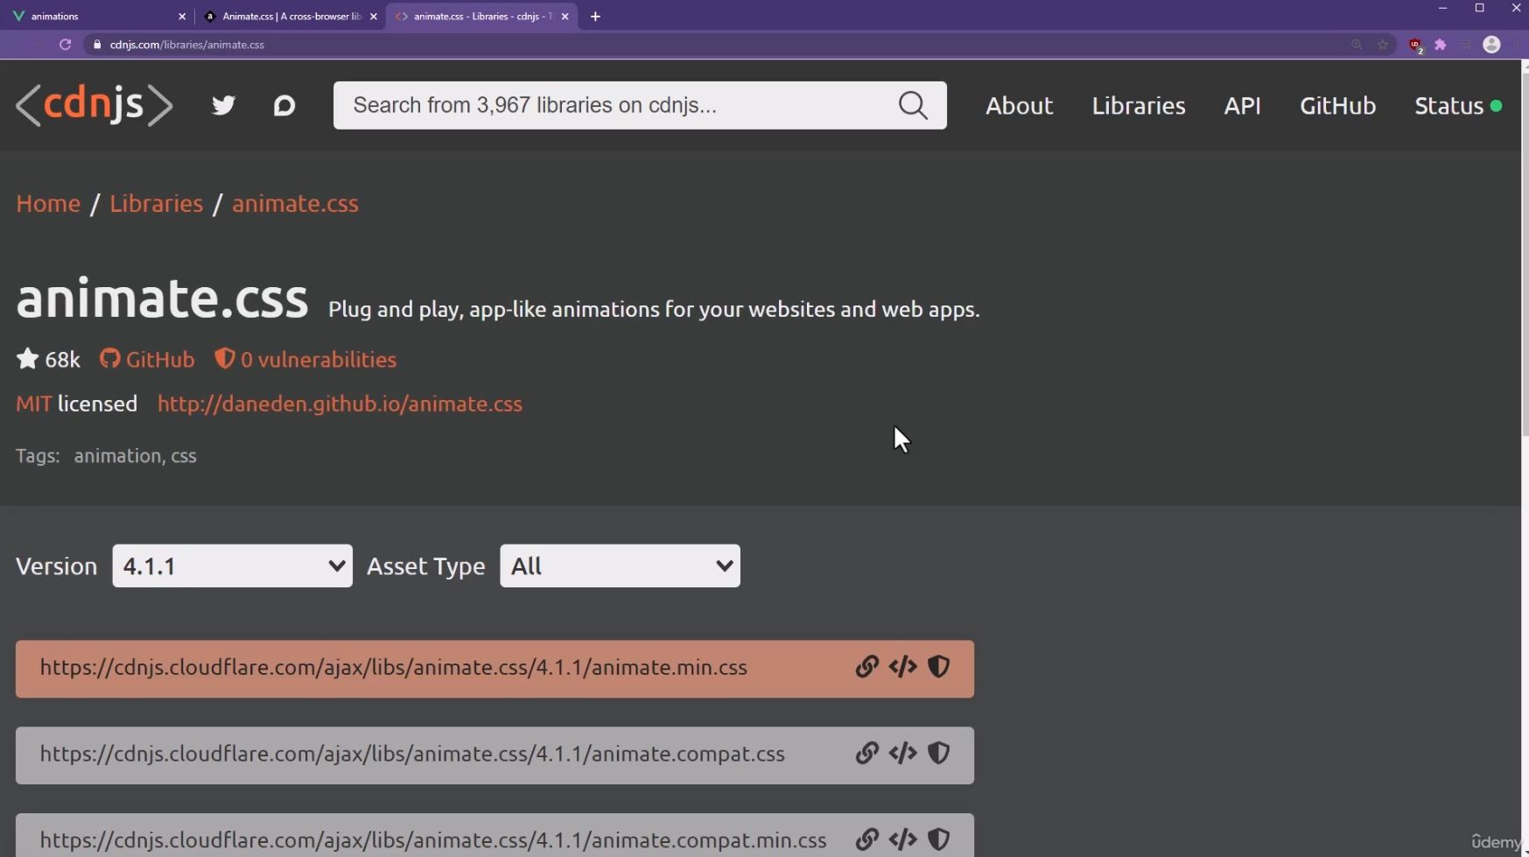Open the Libraries nav item

tap(1138, 106)
